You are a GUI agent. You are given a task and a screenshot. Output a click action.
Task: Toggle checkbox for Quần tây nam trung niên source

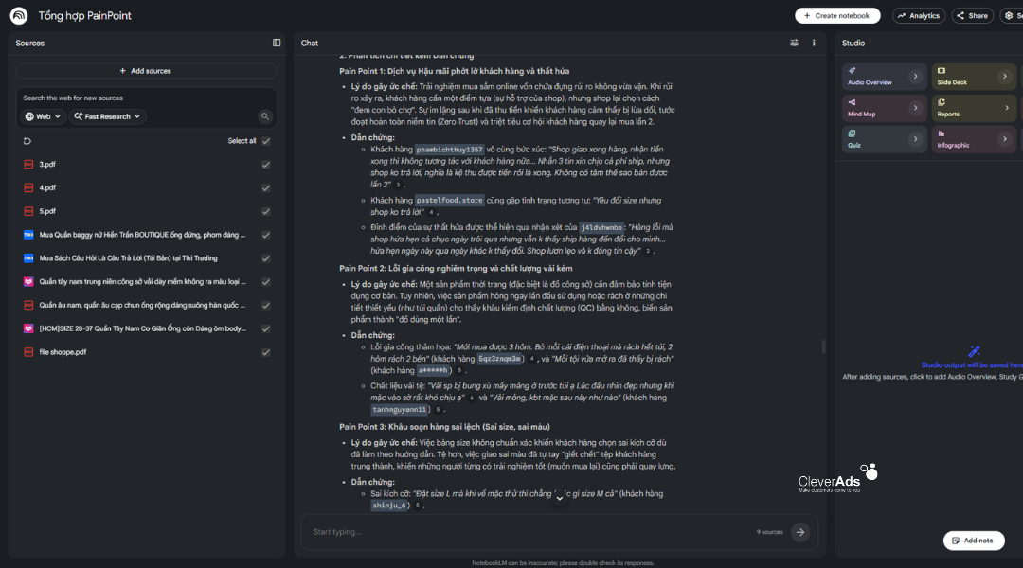266,282
